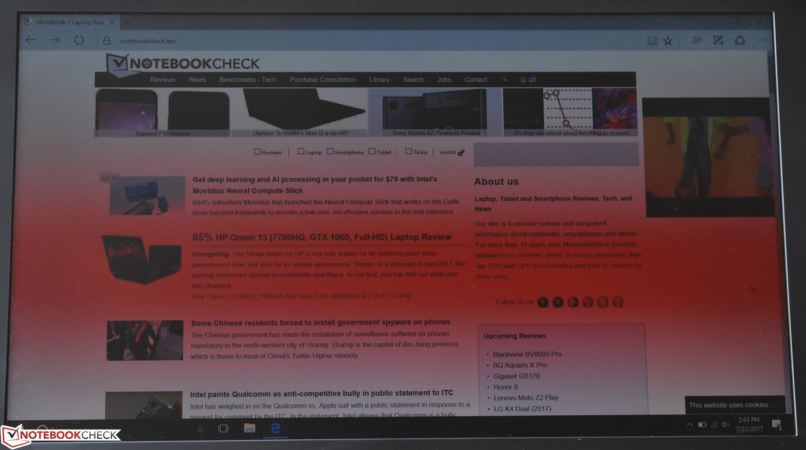Open the Share icon in Edge toolbar

pos(740,40)
